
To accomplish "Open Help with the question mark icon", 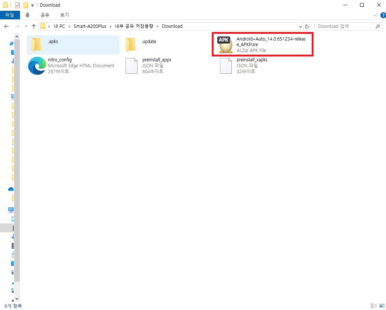I will pyautogui.click(x=383, y=15).
